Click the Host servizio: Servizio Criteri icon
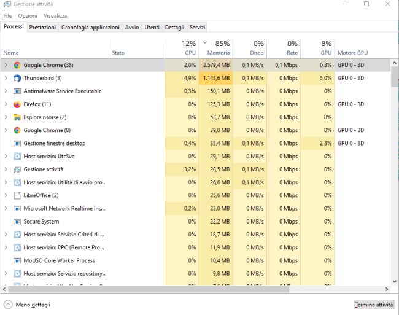Image resolution: width=399 pixels, height=315 pixels. tap(17, 235)
